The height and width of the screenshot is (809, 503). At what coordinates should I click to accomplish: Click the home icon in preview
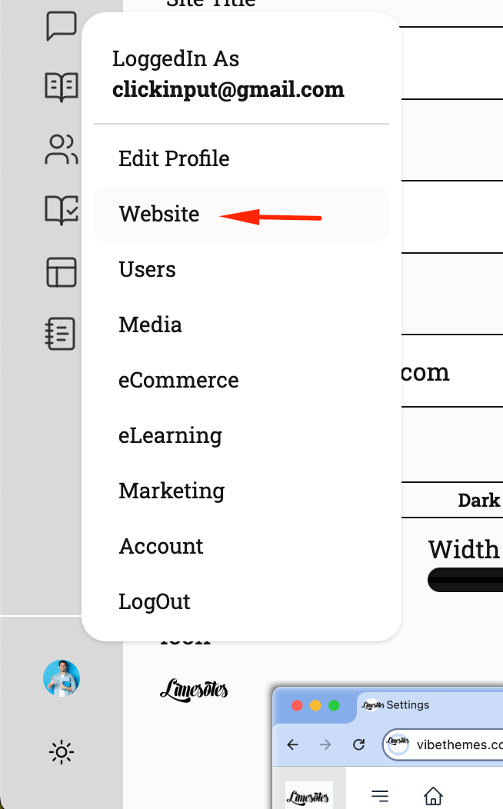pos(434,795)
